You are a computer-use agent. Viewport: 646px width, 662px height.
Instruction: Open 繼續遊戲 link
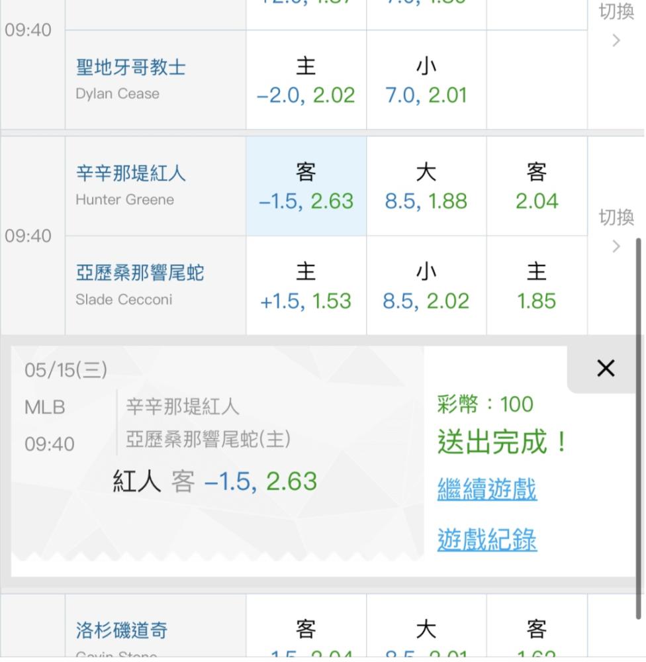click(487, 490)
